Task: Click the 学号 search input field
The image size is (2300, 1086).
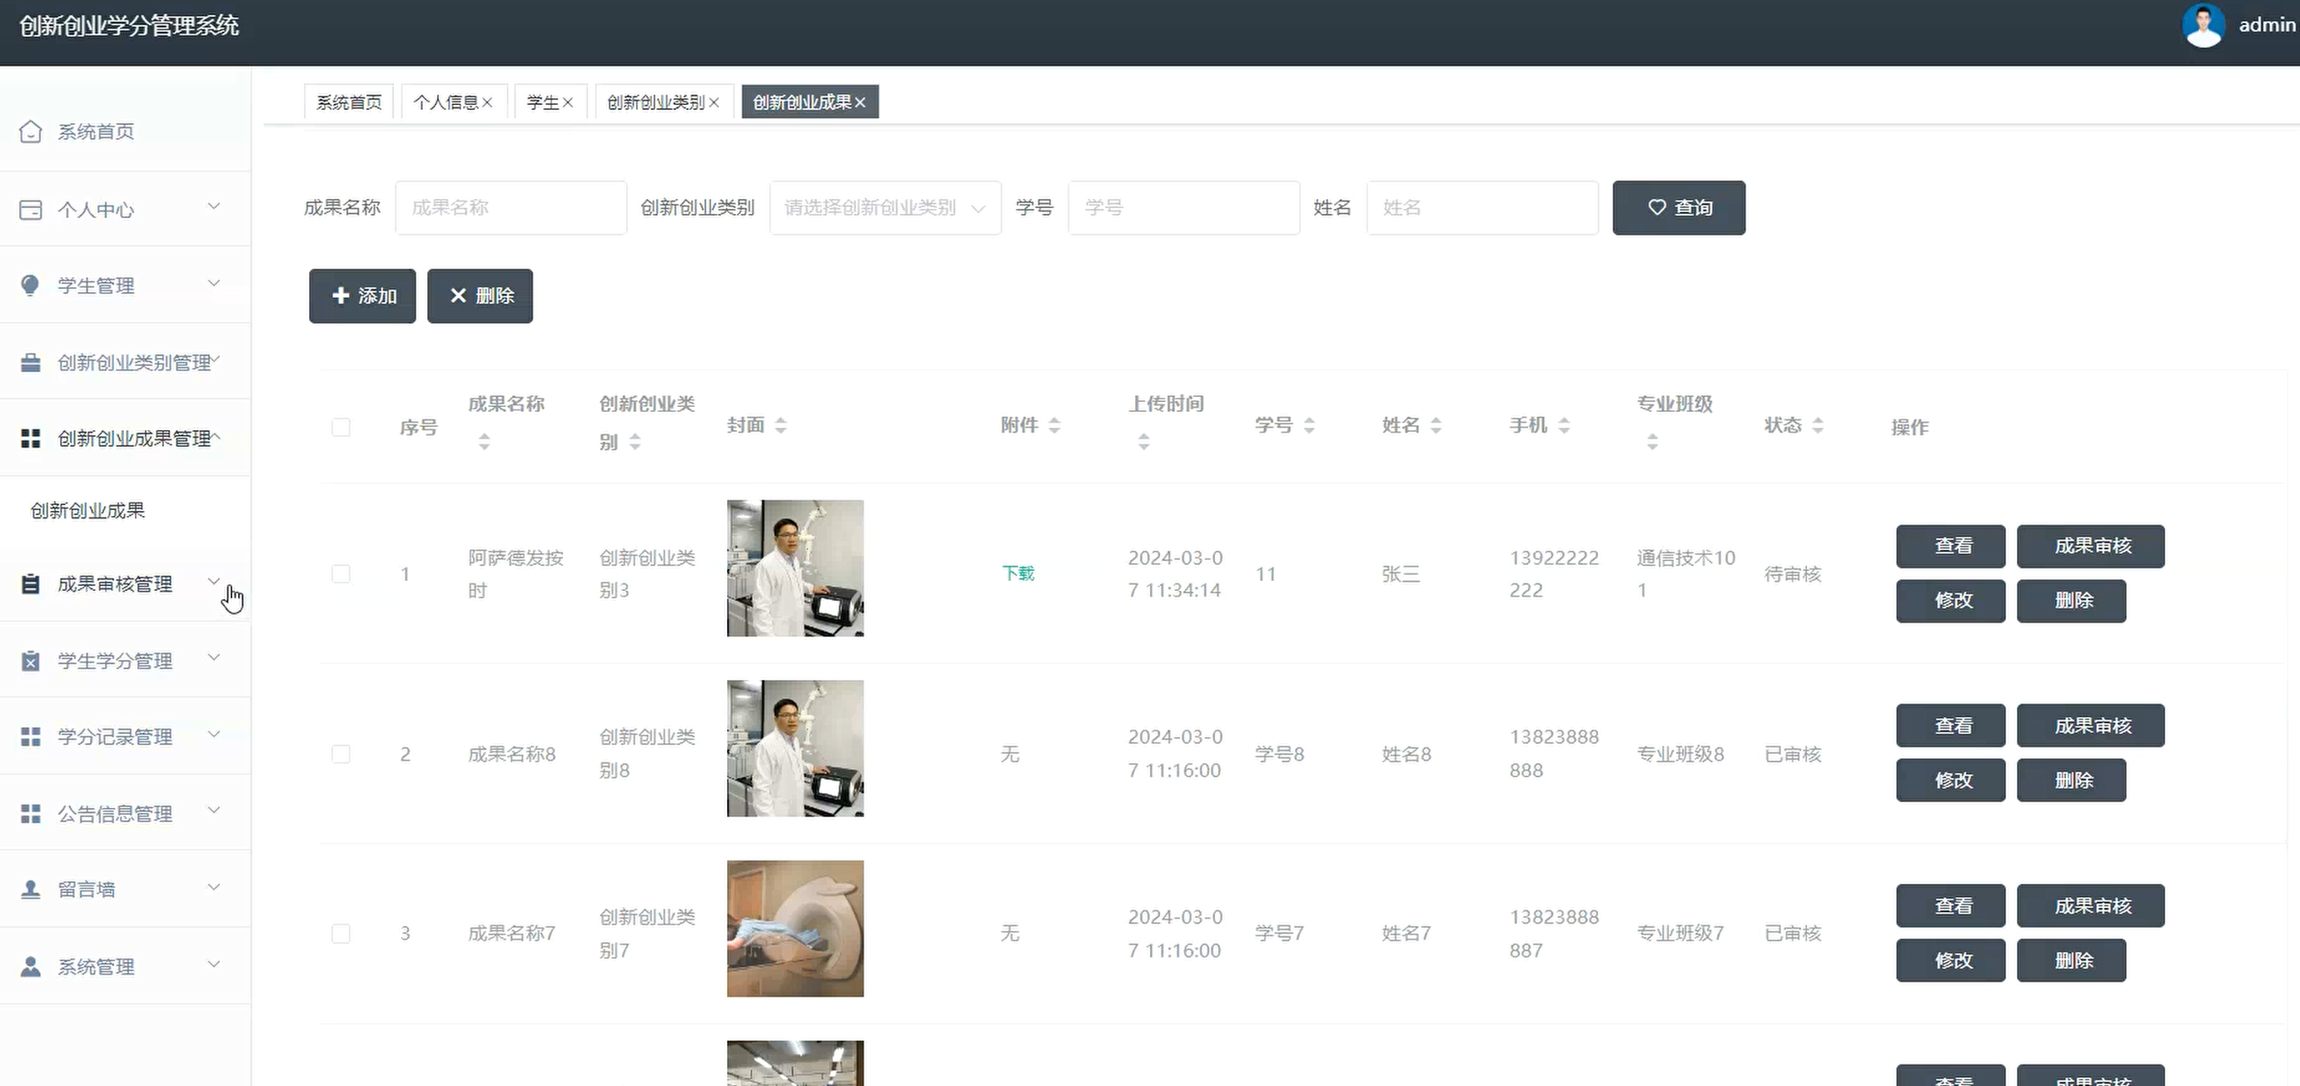Action: point(1184,208)
